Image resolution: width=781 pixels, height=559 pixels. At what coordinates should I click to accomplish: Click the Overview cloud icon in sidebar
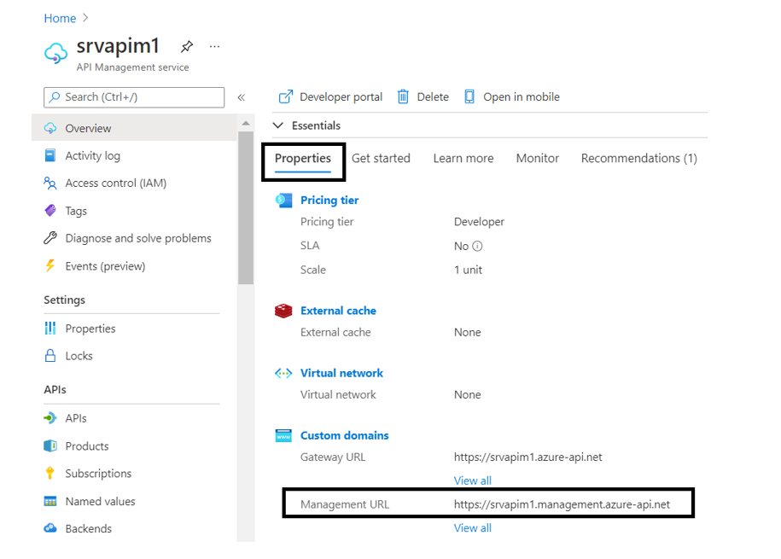(x=50, y=128)
